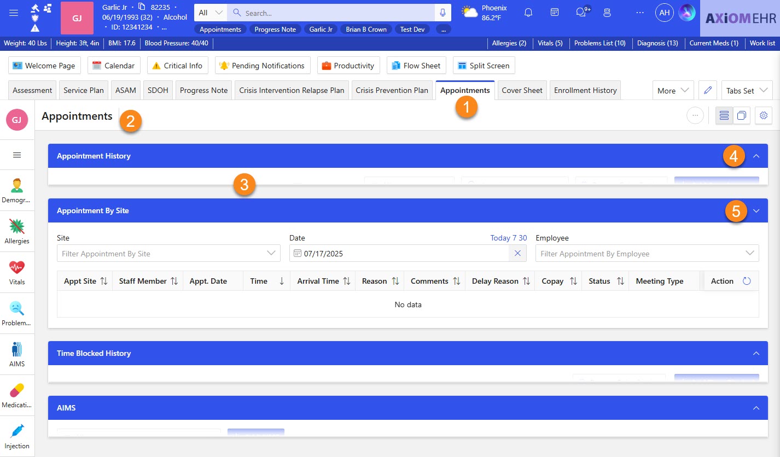Open the chat messages icon with badge
This screenshot has width=780, height=457.
[x=581, y=13]
